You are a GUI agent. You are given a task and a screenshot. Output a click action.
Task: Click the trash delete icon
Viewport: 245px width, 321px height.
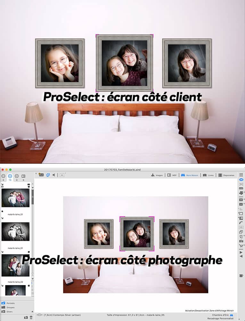coord(31,317)
